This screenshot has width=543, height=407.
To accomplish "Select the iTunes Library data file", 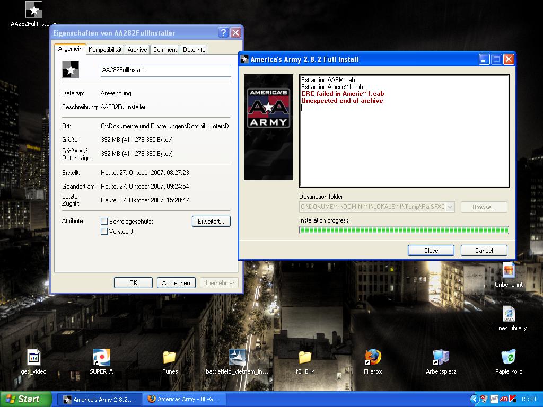I will pyautogui.click(x=509, y=314).
